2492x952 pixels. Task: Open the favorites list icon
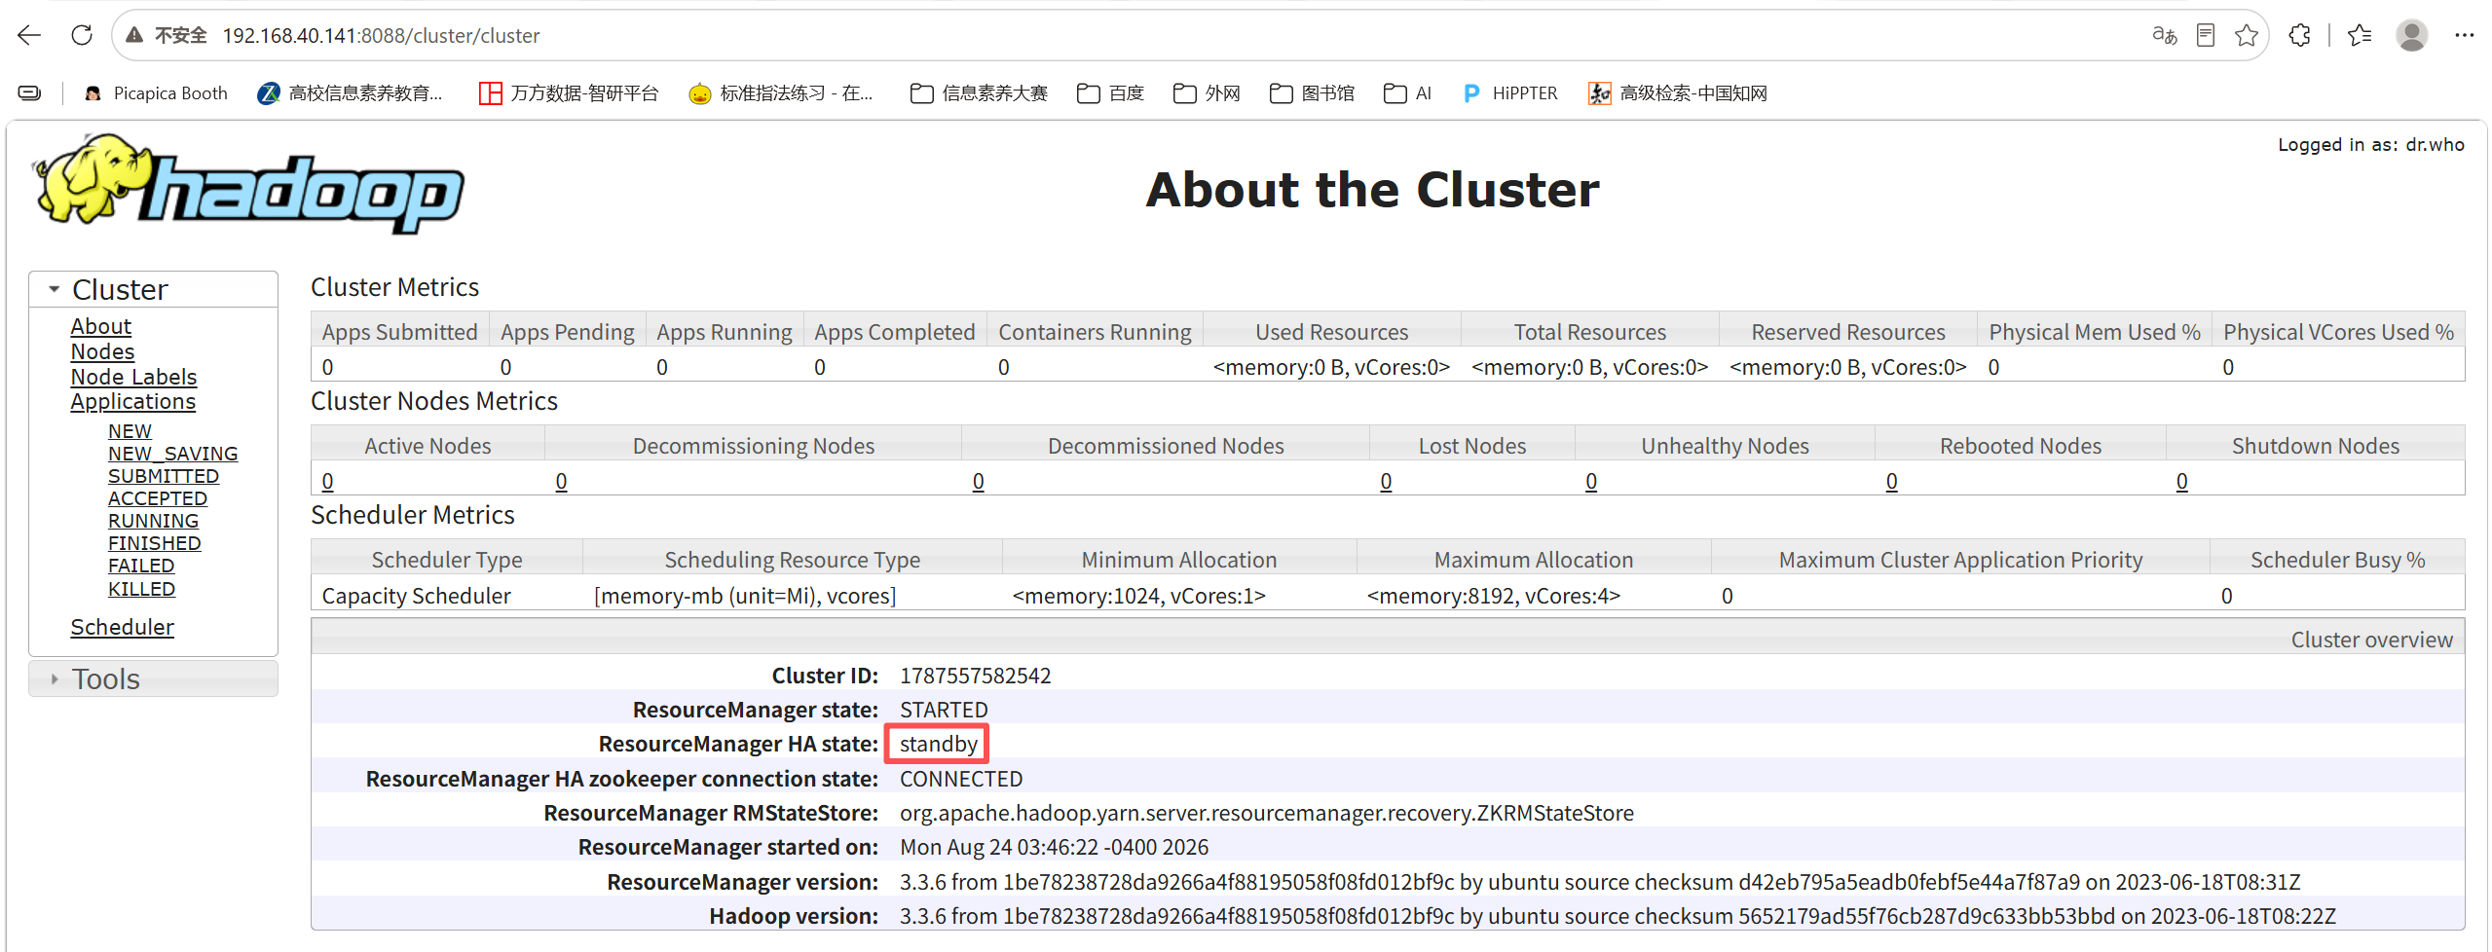pos(2359,36)
